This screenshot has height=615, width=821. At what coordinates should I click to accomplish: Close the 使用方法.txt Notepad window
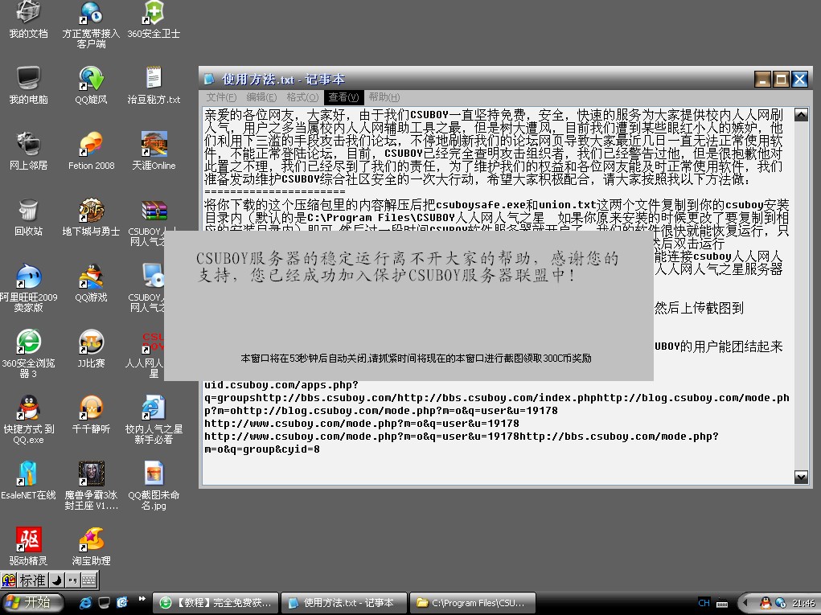click(x=799, y=80)
